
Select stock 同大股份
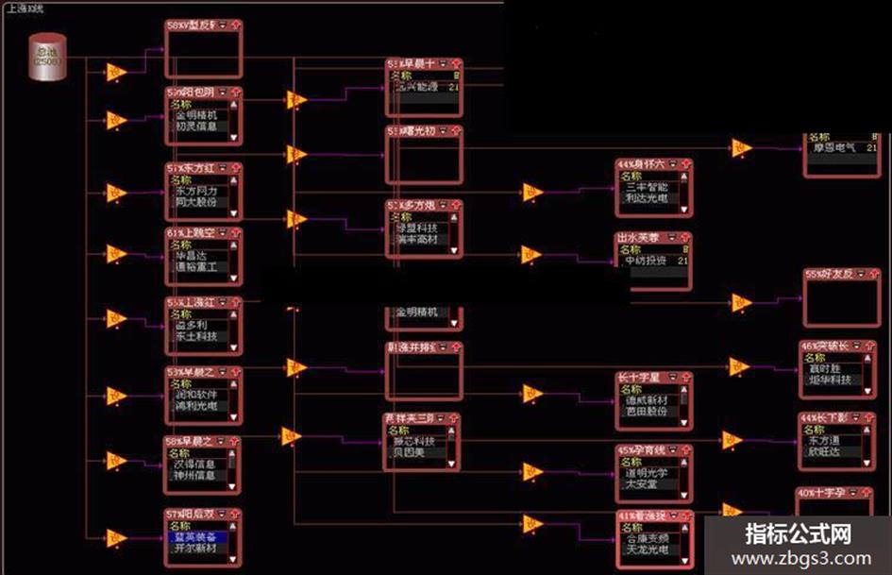tap(196, 202)
